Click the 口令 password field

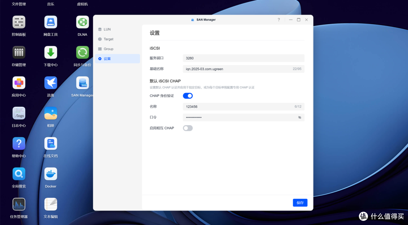click(244, 118)
